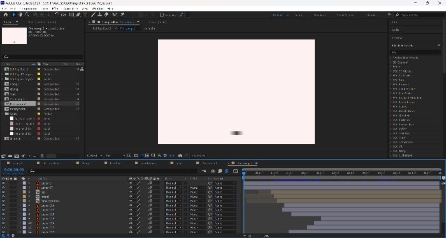Click the label color swatch of layer 1
Screen dimensions: 446x238
[24, 183]
